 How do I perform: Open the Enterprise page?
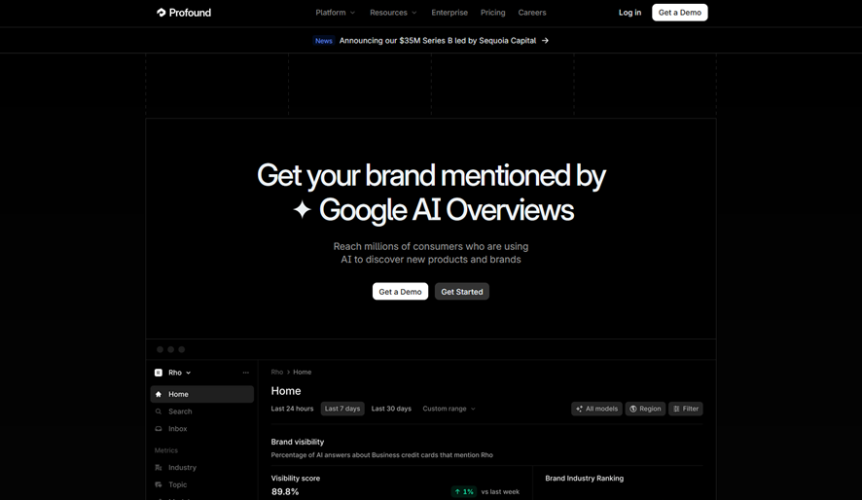point(449,13)
